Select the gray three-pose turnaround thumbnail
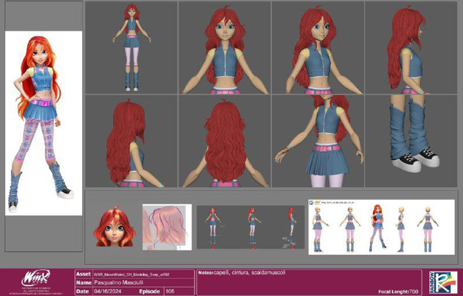The height and width of the screenshot is (296, 463). (x=250, y=227)
